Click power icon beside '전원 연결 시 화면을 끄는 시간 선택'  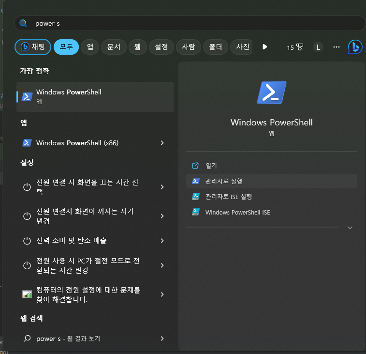(x=27, y=187)
